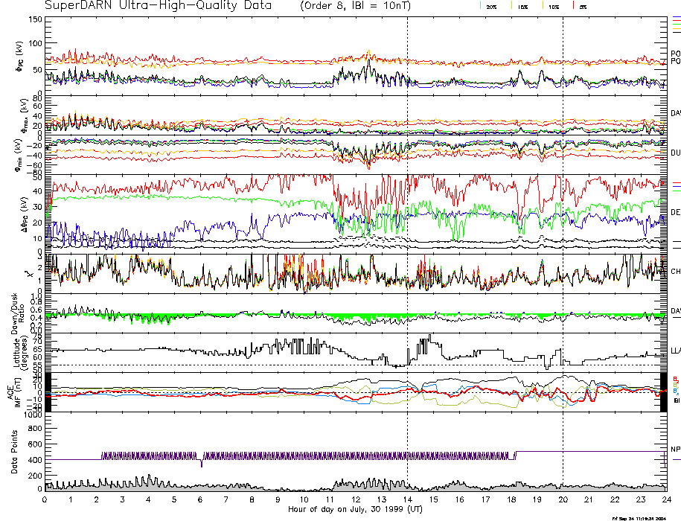Click the green legend line at top right
Viewport: 681px width, 521px height.
coord(676,22)
